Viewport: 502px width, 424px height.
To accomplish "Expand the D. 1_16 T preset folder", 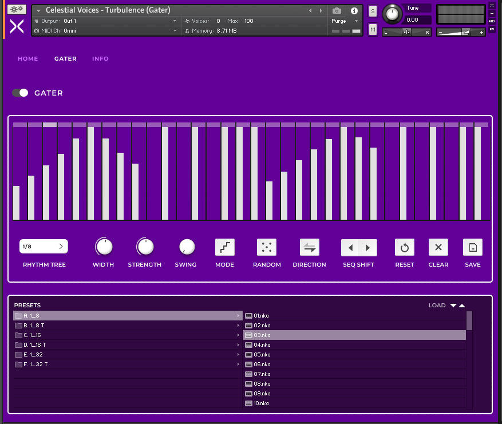I will (238, 345).
